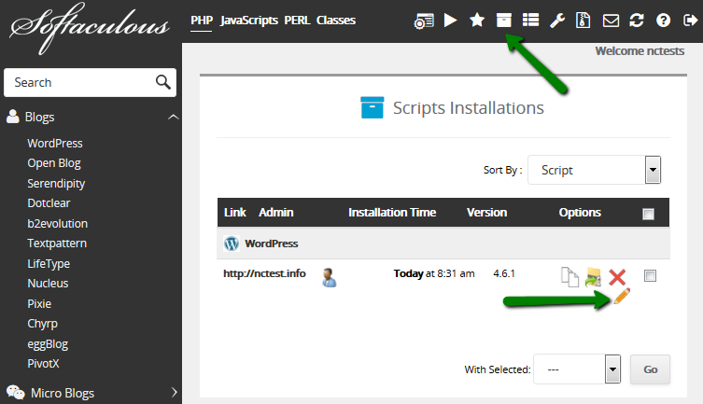703x404 pixels.
Task: Back up the nctest.info installation
Action: 593,277
